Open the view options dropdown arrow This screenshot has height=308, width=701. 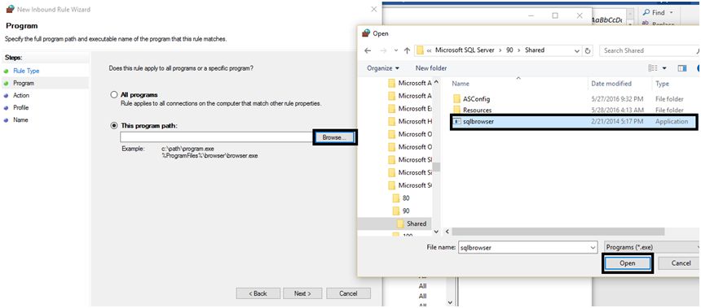[664, 68]
